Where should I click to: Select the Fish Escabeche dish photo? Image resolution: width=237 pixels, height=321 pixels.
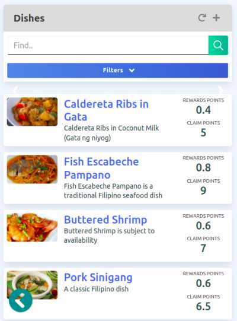coord(33,169)
